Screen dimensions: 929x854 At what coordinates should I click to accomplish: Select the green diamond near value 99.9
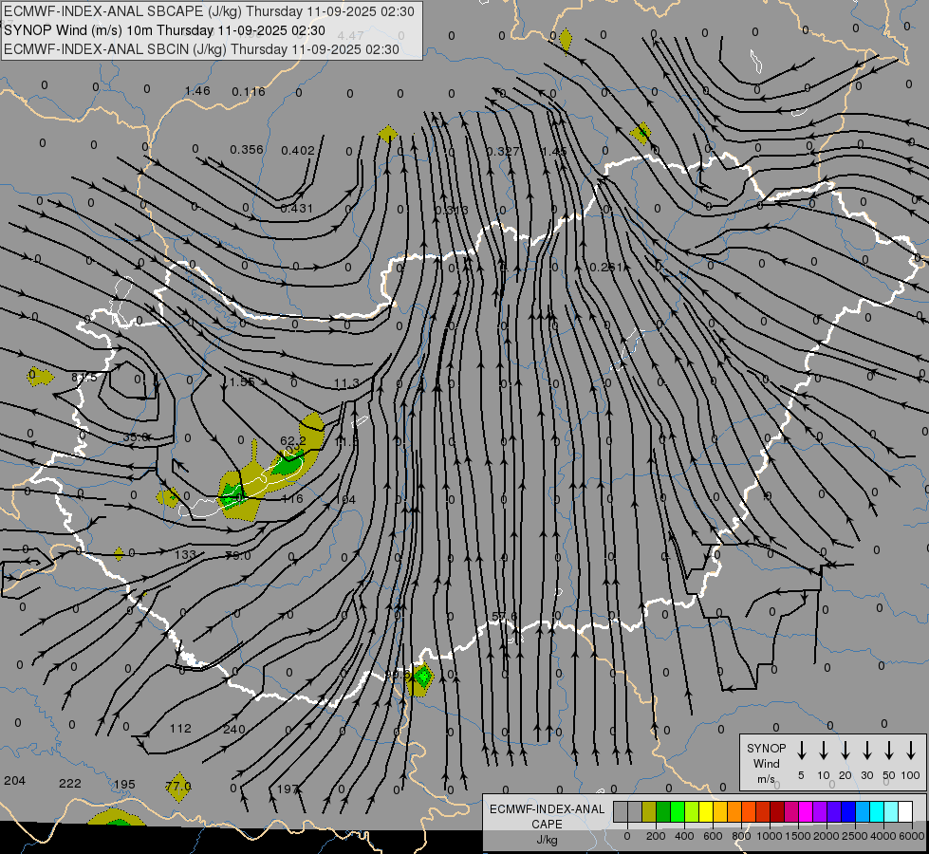422,677
